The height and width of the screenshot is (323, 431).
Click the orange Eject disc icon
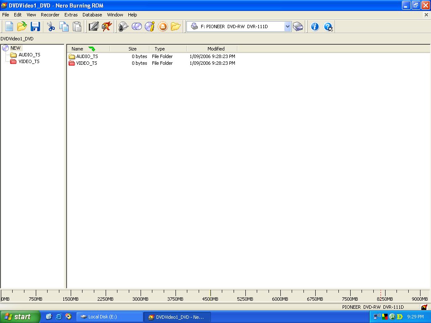click(x=163, y=26)
